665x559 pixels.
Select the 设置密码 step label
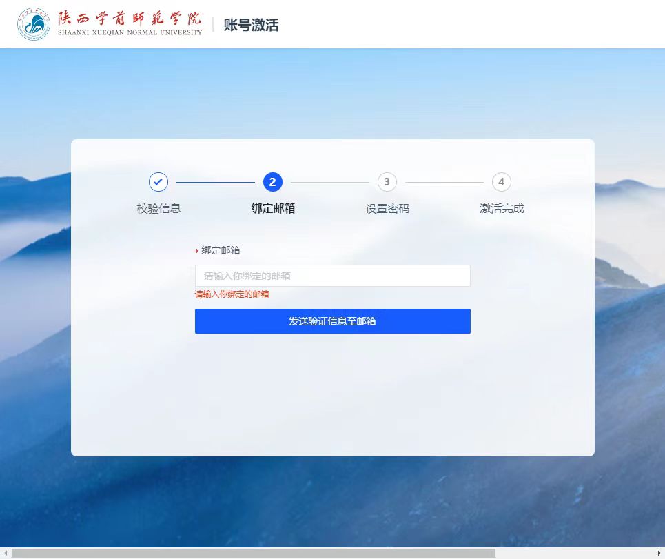[387, 208]
